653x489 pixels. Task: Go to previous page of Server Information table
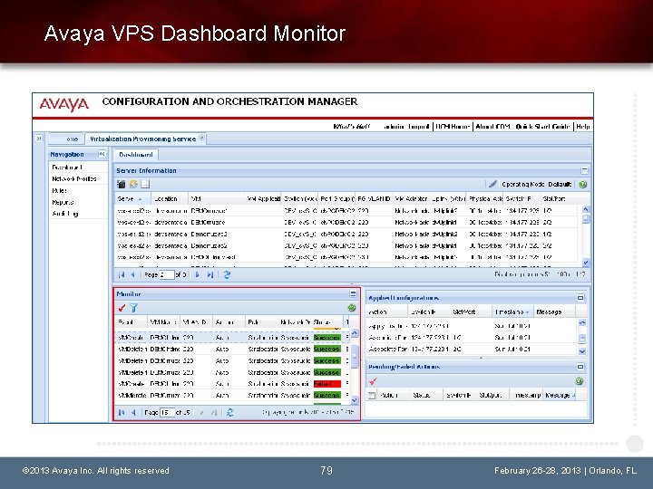tap(133, 274)
